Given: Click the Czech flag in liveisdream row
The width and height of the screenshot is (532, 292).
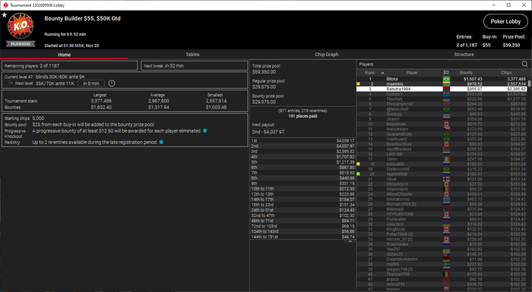Looking at the screenshot, I should [446, 129].
